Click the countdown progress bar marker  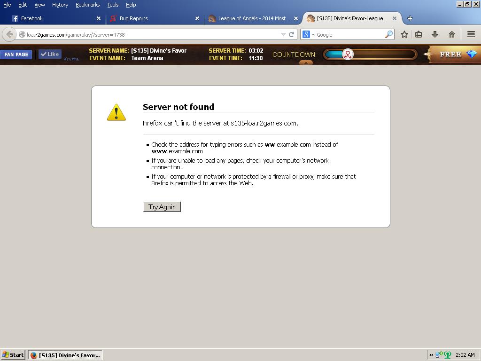[348, 55]
